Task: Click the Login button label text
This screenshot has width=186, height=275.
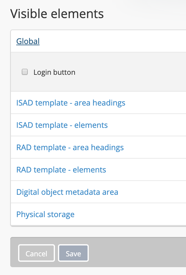Action: click(x=54, y=72)
